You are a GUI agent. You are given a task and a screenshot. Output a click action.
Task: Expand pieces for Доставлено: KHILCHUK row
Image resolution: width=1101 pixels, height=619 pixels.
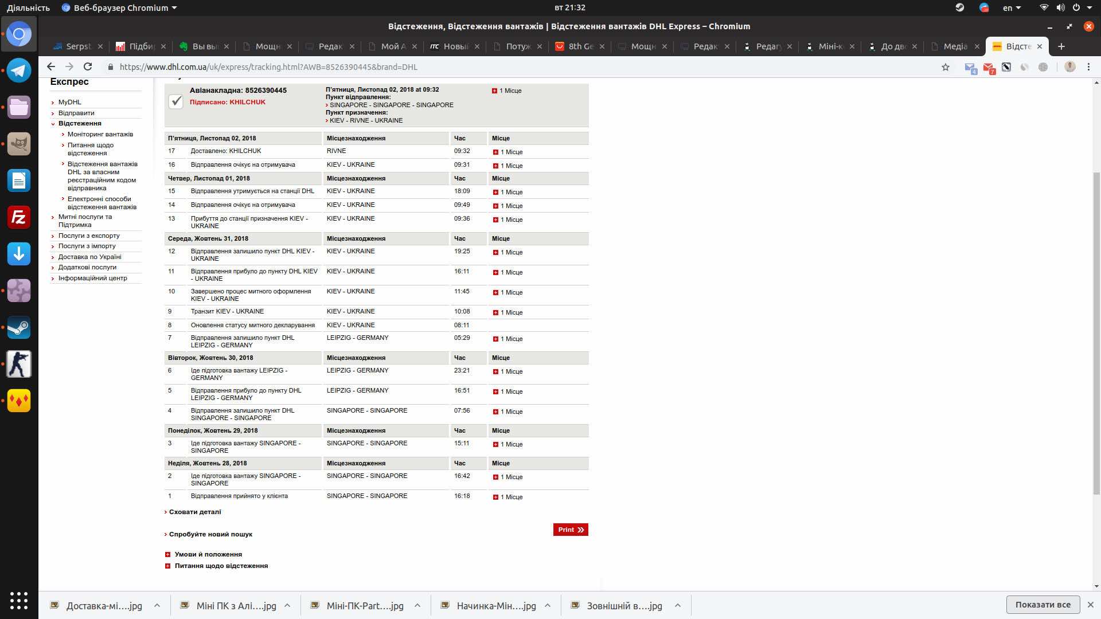click(x=495, y=152)
